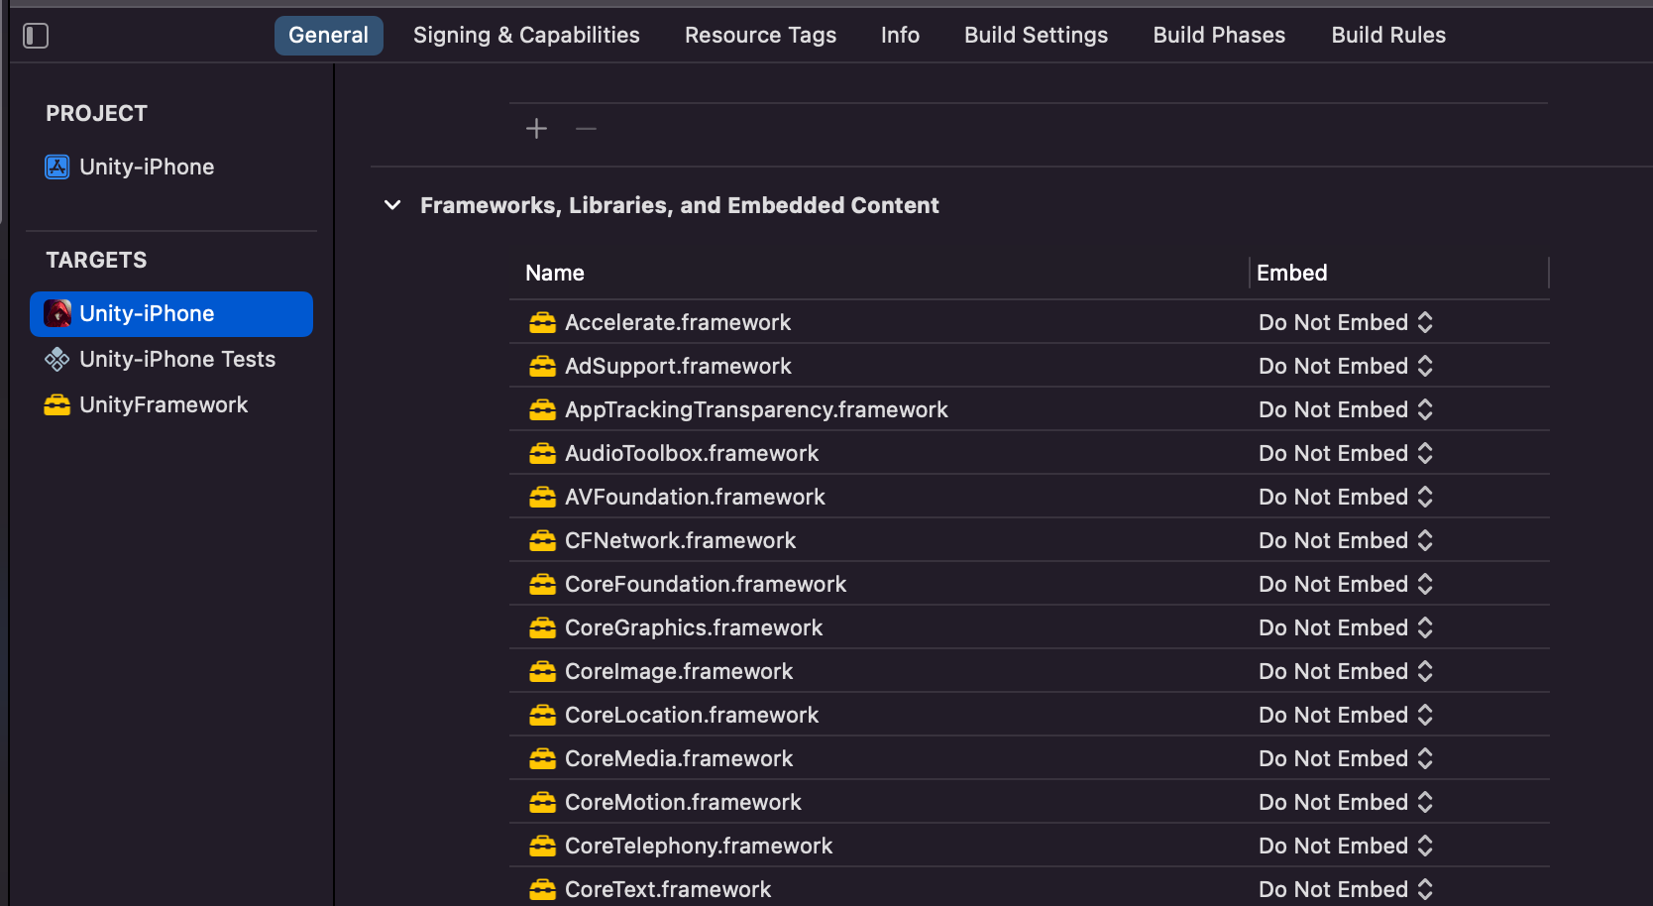Switch to the Build Settings tab
The width and height of the screenshot is (1653, 906).
[1036, 36]
